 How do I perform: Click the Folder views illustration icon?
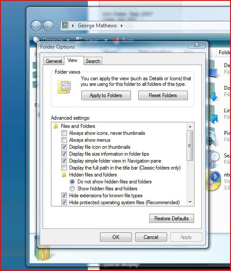click(x=64, y=87)
